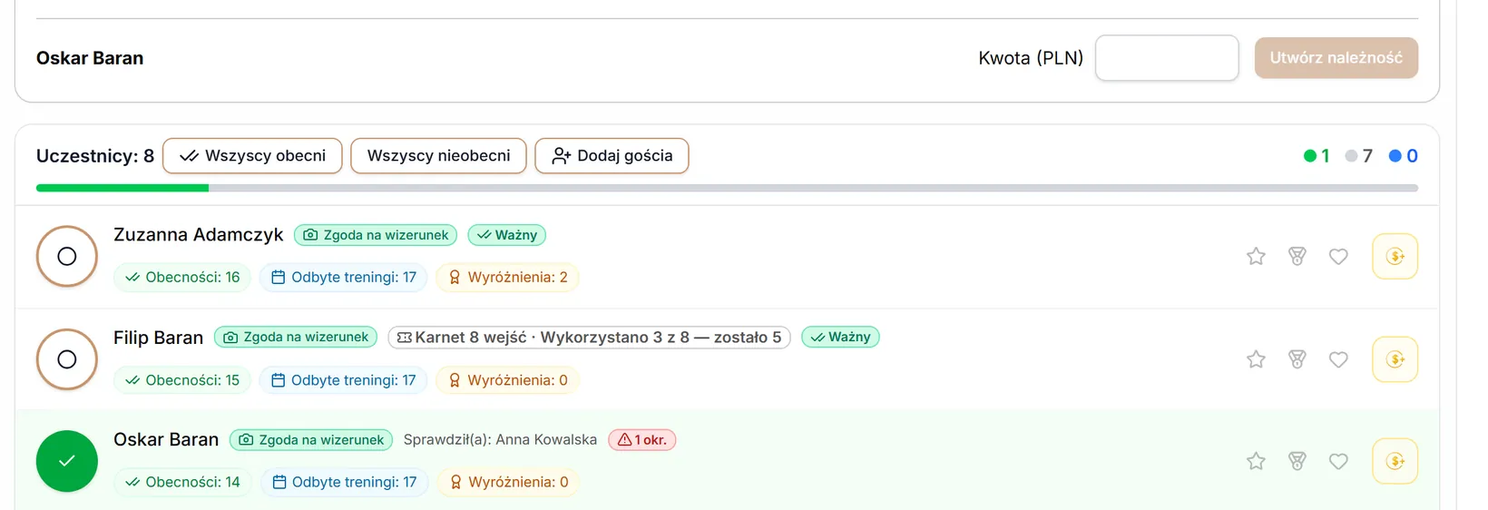Click Wyróżnienia: 0 beside Obecności: 14
The image size is (1488, 510).
509,482
